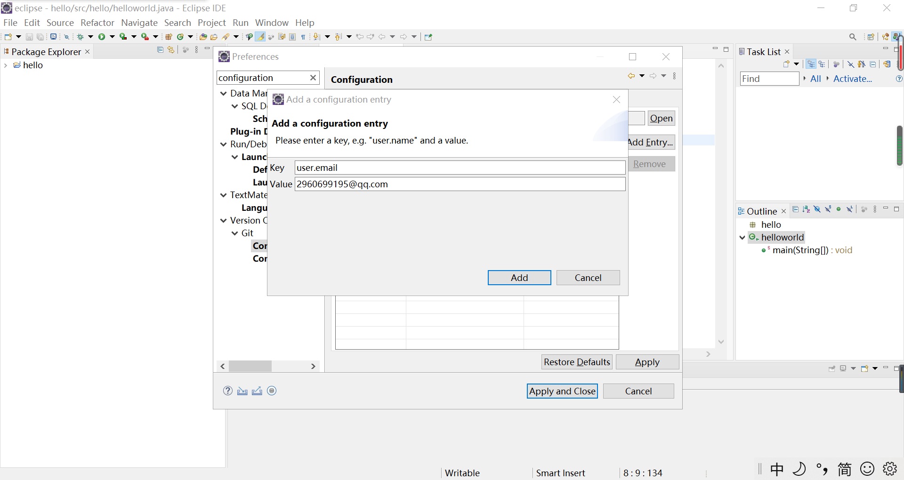Select the Task List tab
The image size is (904, 480).
pyautogui.click(x=764, y=52)
